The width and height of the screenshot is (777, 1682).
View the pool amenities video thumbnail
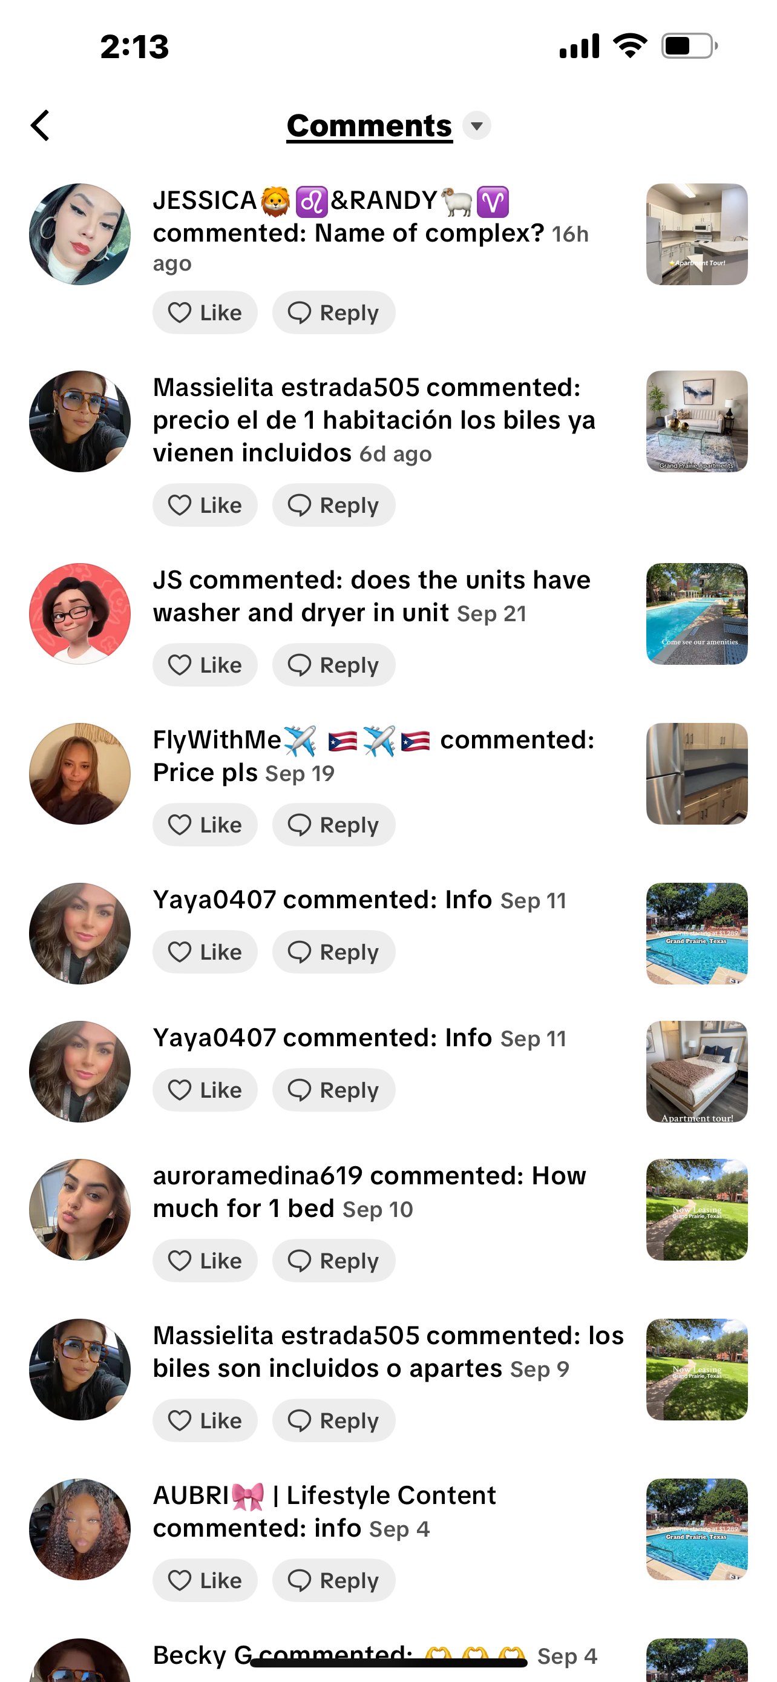697,614
